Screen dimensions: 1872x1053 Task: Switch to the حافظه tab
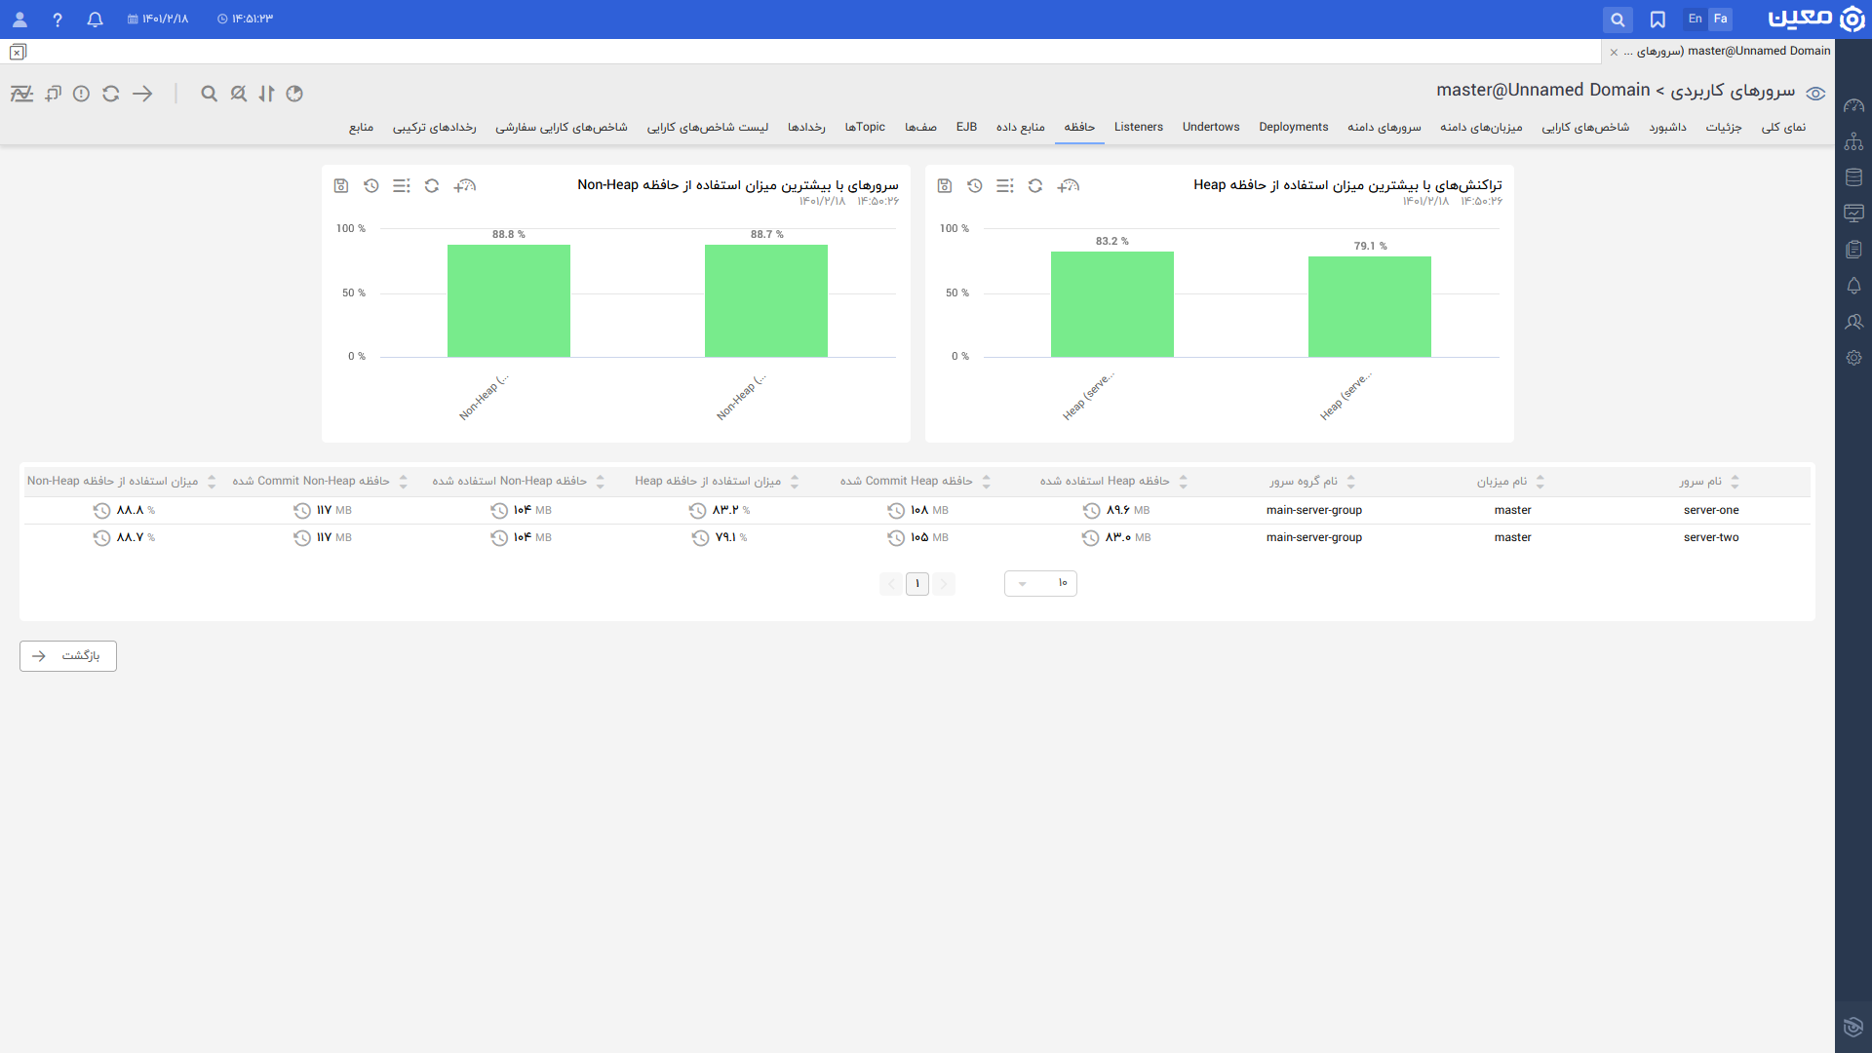click(x=1079, y=128)
